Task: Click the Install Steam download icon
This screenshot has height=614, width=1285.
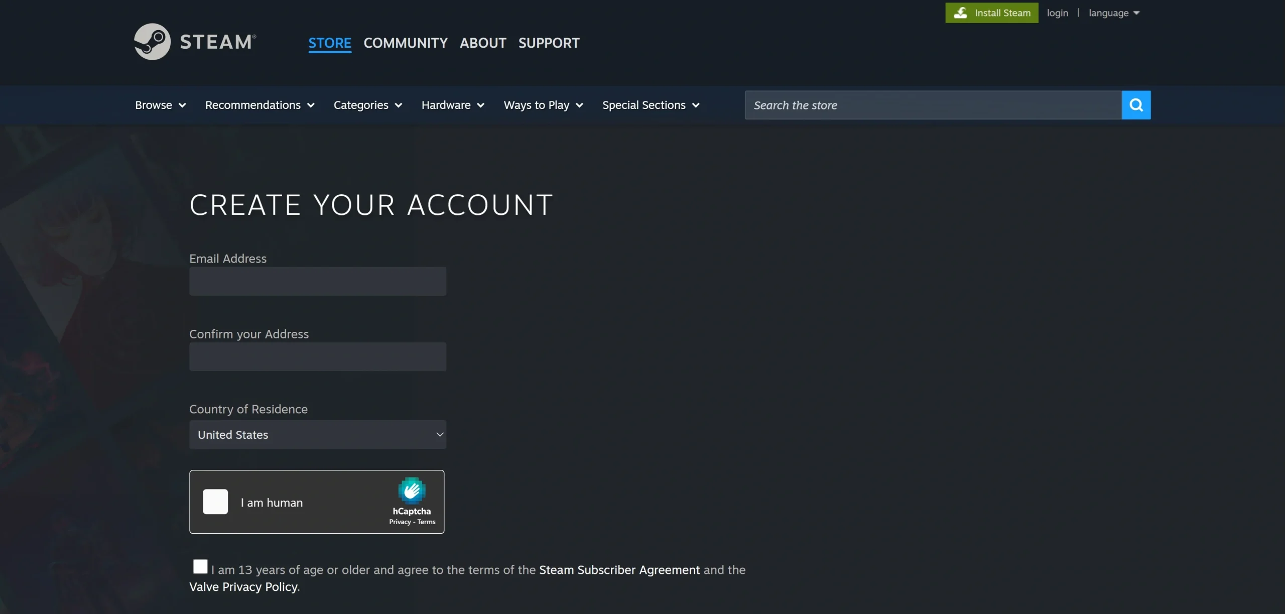Action: [960, 13]
